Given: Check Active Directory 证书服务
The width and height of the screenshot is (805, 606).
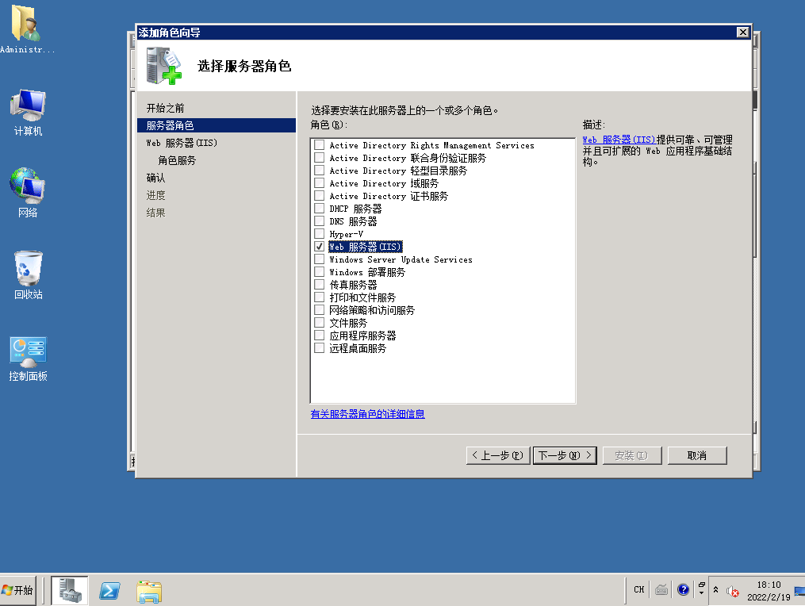Looking at the screenshot, I should (x=320, y=196).
